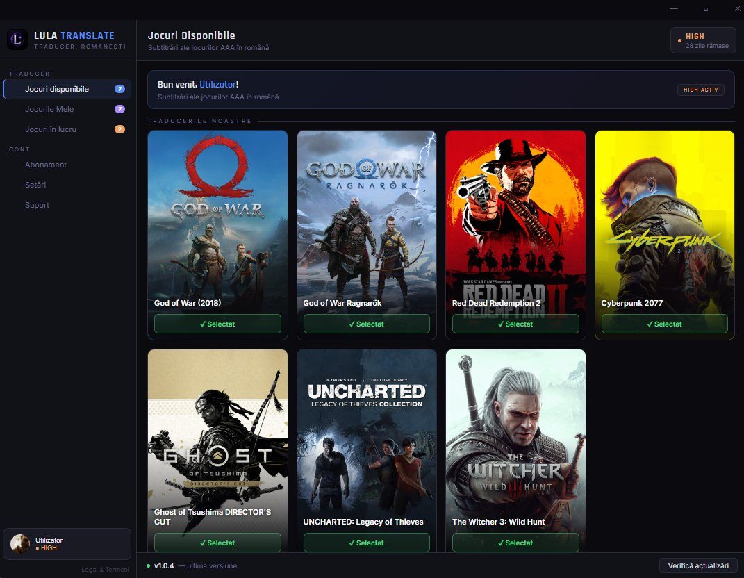Maximize the Lula Translate window

tap(706, 8)
